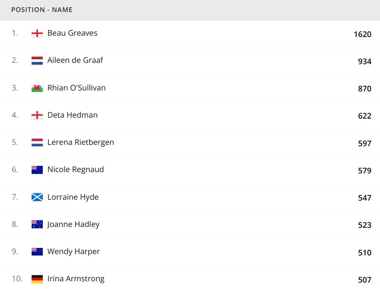The image size is (380, 292).
Task: Click the Position - Name column header
Action: coord(42,10)
